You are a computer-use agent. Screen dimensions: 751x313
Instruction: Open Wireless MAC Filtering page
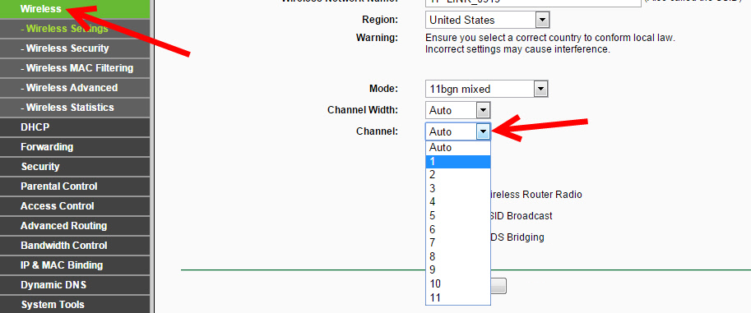click(x=75, y=68)
